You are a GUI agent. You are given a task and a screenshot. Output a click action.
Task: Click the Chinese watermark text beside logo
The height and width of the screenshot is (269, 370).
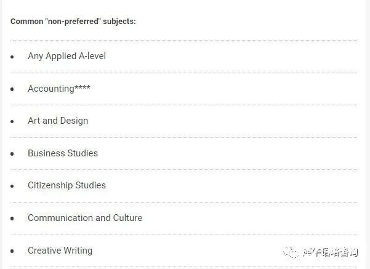(x=331, y=253)
